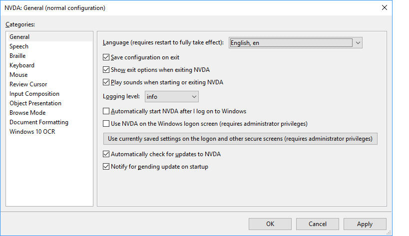Close the NVDA settings dialog
Image resolution: width=409 pixels, height=236 pixels.
[384, 8]
